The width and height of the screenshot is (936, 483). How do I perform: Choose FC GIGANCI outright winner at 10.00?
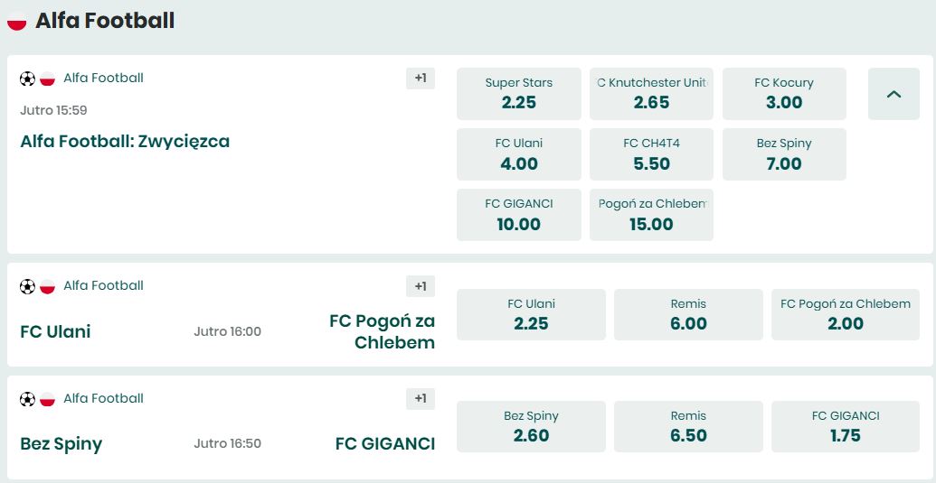coord(518,215)
